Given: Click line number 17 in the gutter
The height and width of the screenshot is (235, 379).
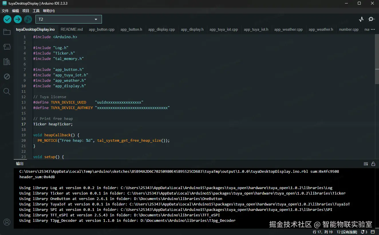Looking at the screenshot, I should 23,124.
